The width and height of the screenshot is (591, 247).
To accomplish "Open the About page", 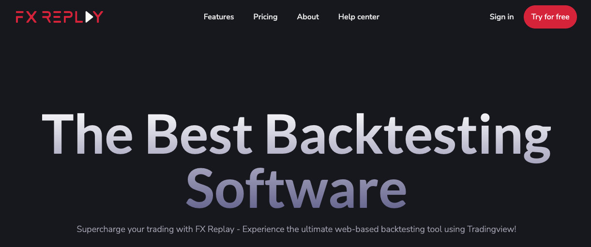I will (x=308, y=17).
